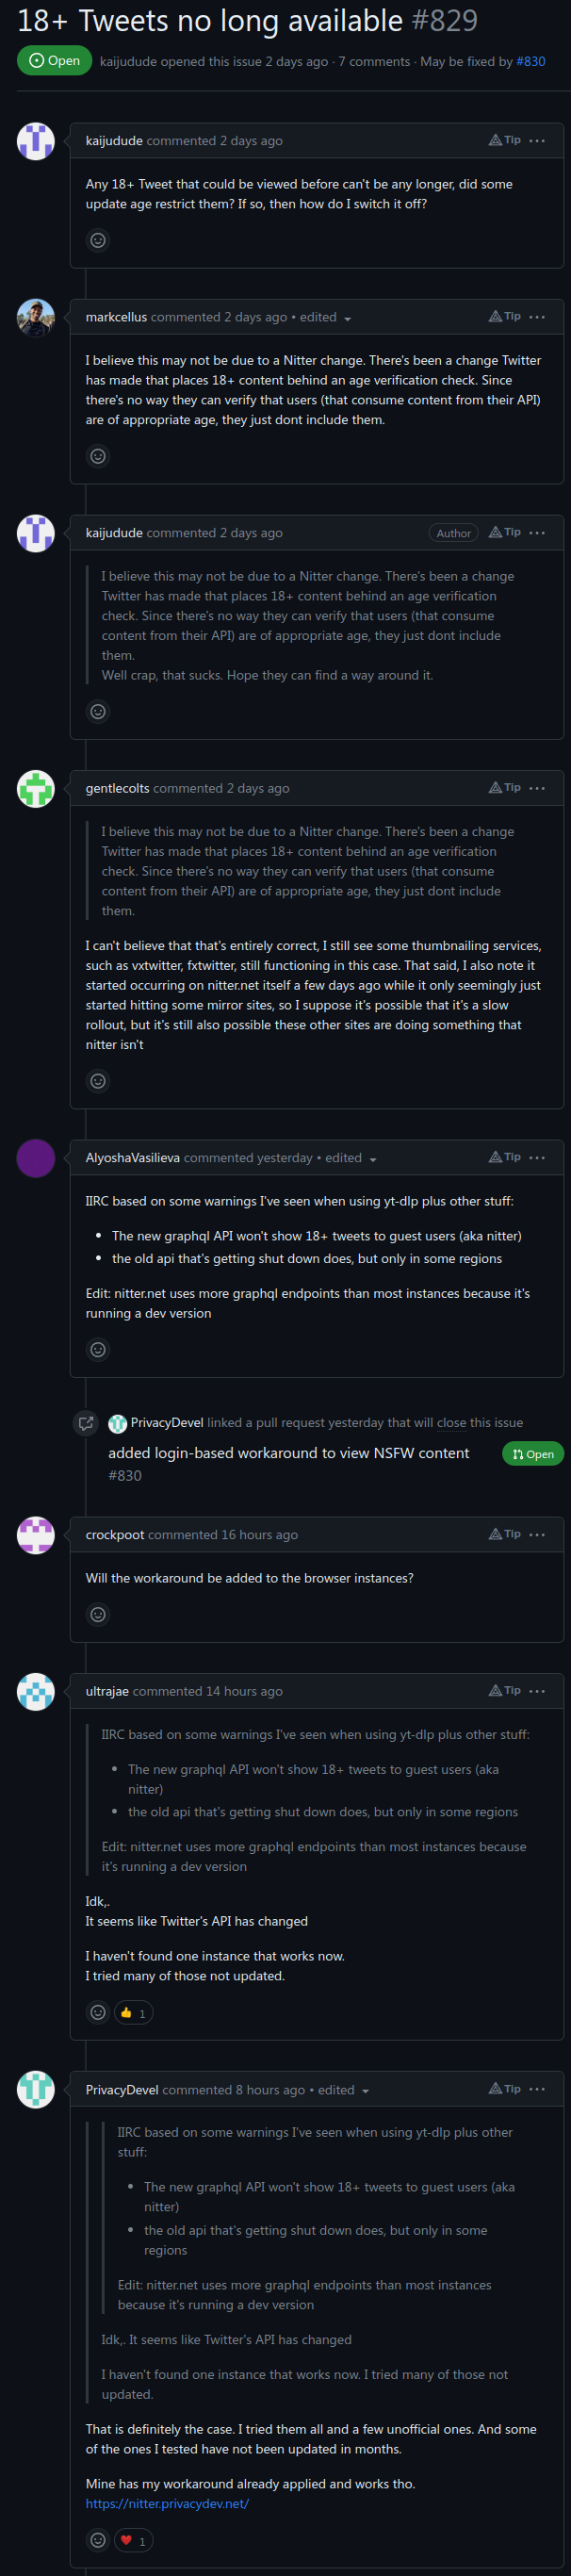
Task: Toggle heart reaction on PrivacyDevel's comment
Action: [133, 2540]
